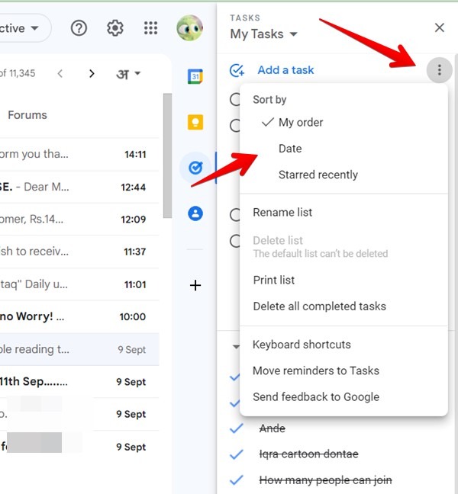
Task: Open the email with '11th Sep' subject
Action: point(79,382)
